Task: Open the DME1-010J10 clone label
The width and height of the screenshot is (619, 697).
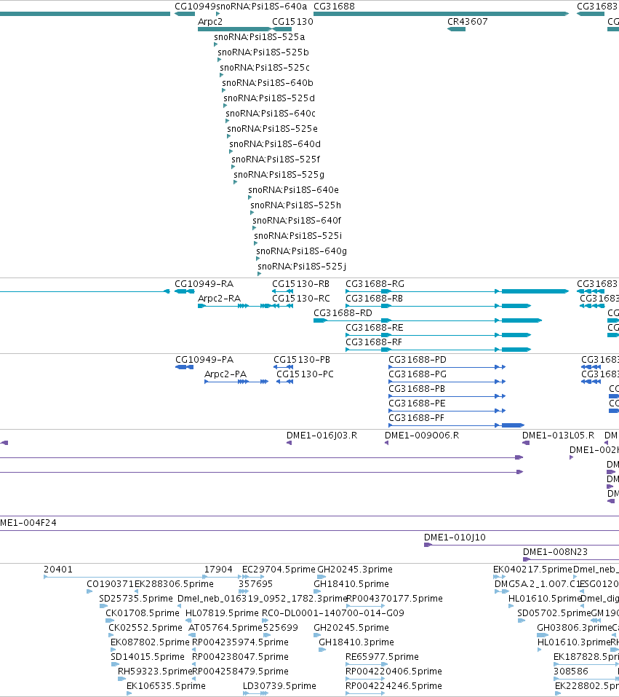Action: coord(455,537)
